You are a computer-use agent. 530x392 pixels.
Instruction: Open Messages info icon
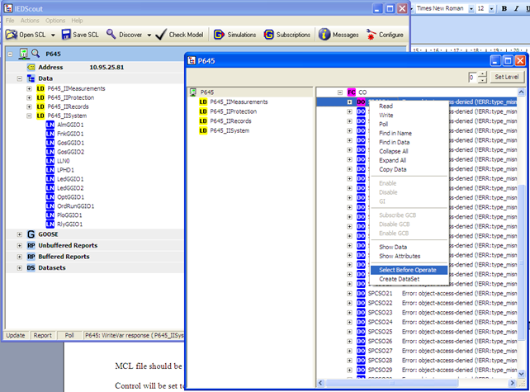pos(324,35)
